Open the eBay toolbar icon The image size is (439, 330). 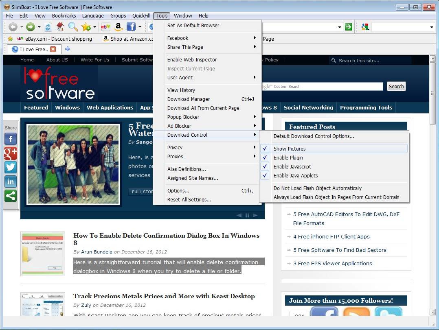(105, 27)
